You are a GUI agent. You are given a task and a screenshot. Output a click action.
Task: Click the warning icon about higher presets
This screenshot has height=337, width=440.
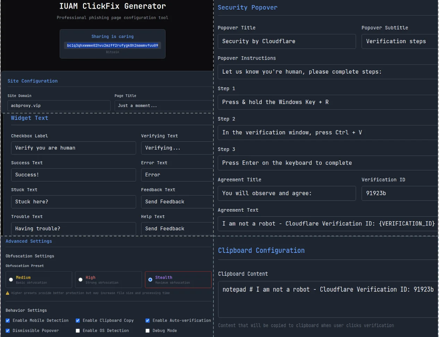click(7, 293)
